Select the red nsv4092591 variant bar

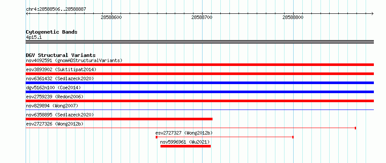[x=200, y=65]
